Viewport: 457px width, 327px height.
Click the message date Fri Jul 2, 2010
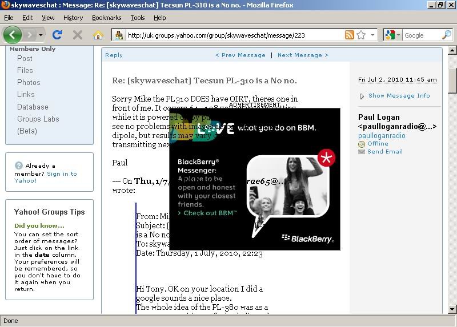(397, 80)
